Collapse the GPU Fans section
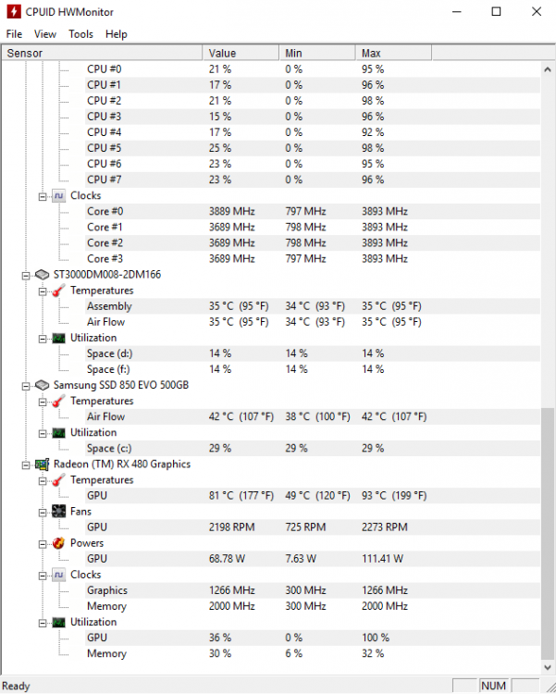Image resolution: width=556 pixels, height=694 pixels. click(x=43, y=513)
